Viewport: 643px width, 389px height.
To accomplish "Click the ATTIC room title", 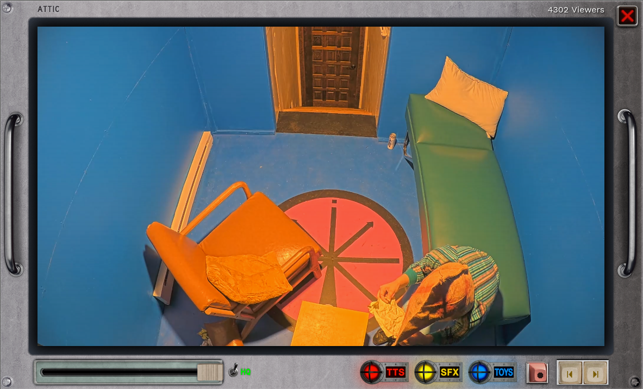I will tap(48, 9).
